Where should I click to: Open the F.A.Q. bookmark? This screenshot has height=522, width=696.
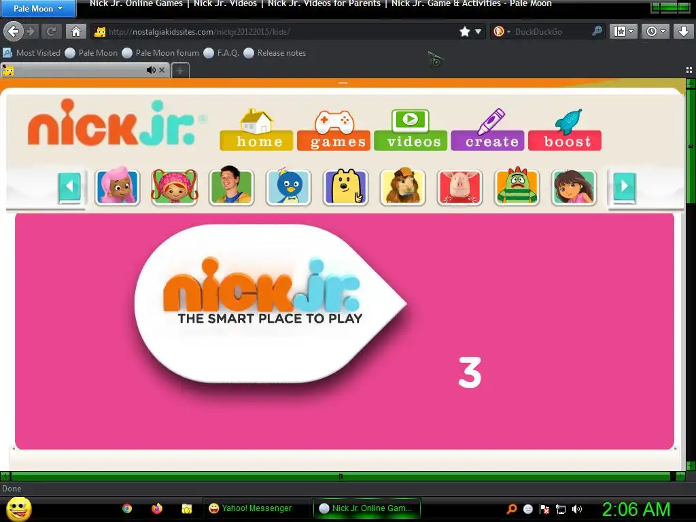[x=222, y=53]
